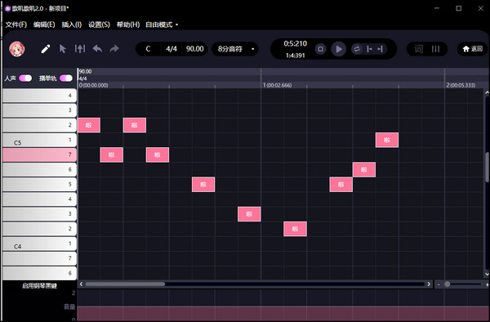Stop playback
This screenshot has width=490, height=322.
coord(320,49)
